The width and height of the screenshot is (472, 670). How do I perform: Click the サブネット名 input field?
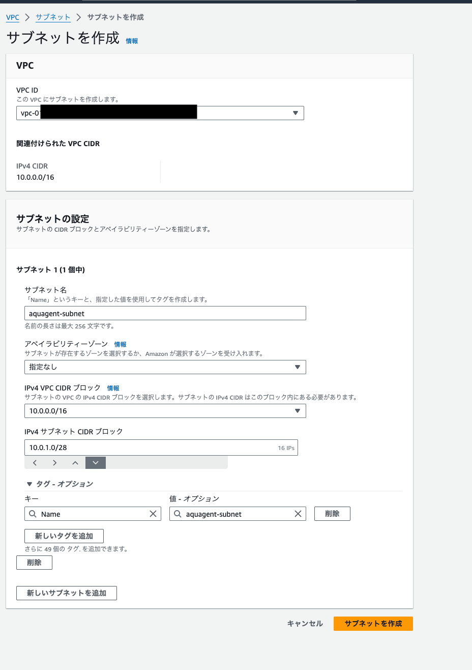tap(165, 314)
